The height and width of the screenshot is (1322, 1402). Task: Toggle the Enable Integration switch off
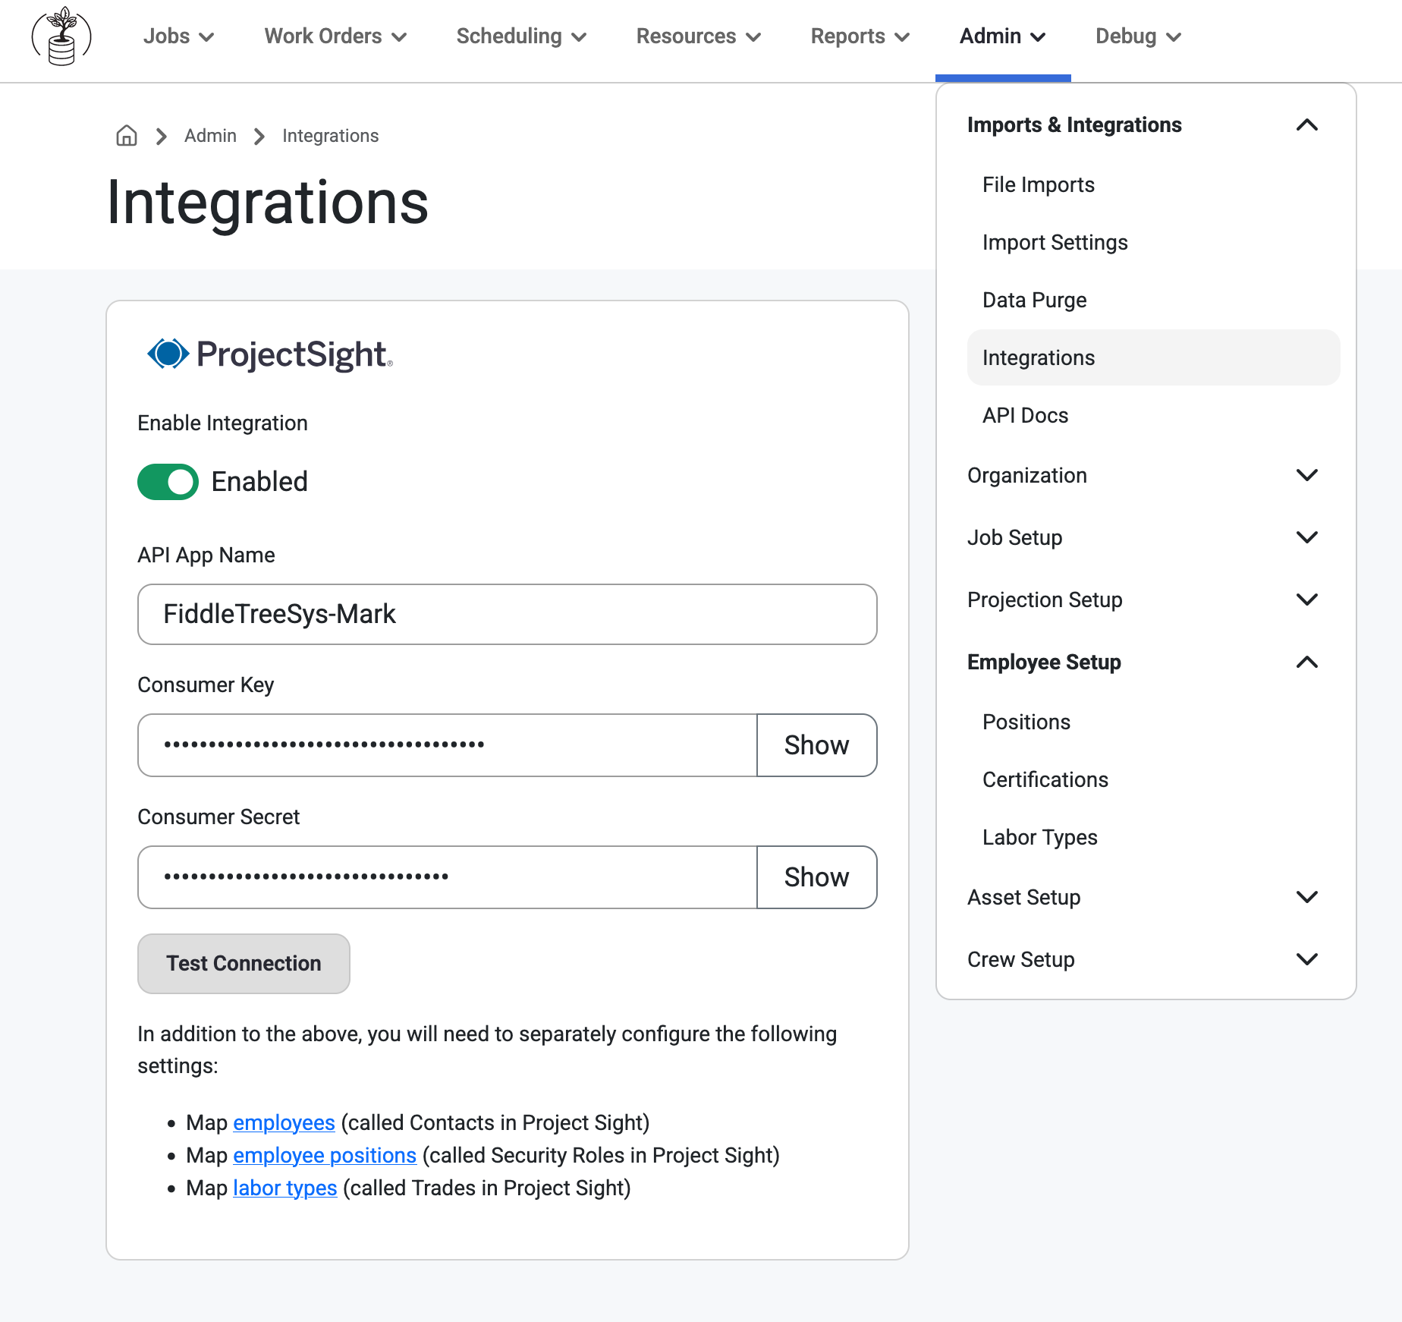pyautogui.click(x=168, y=482)
